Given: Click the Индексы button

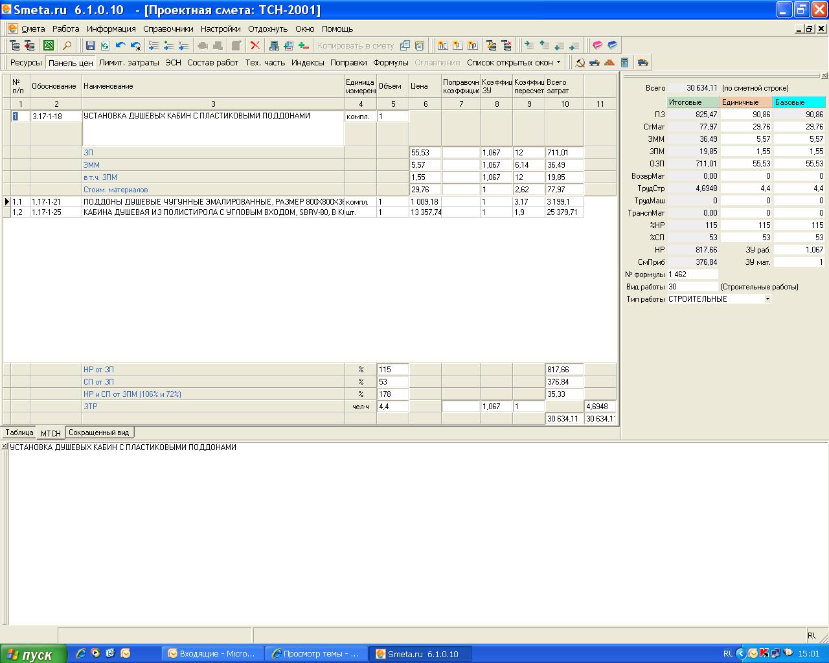Looking at the screenshot, I should pos(308,63).
